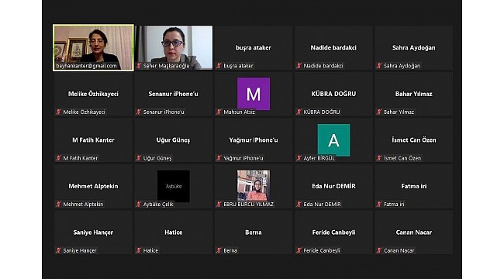Viewport: 504px width, 279px height.
Task: Click the muted mic icon for Canan Nacar
Action: 379,251
